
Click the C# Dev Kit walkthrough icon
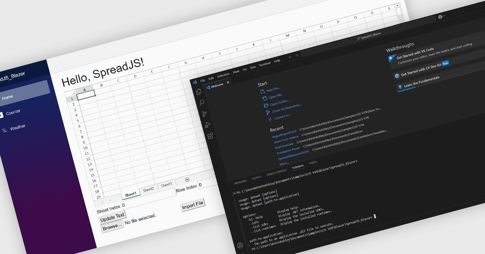coord(397,75)
